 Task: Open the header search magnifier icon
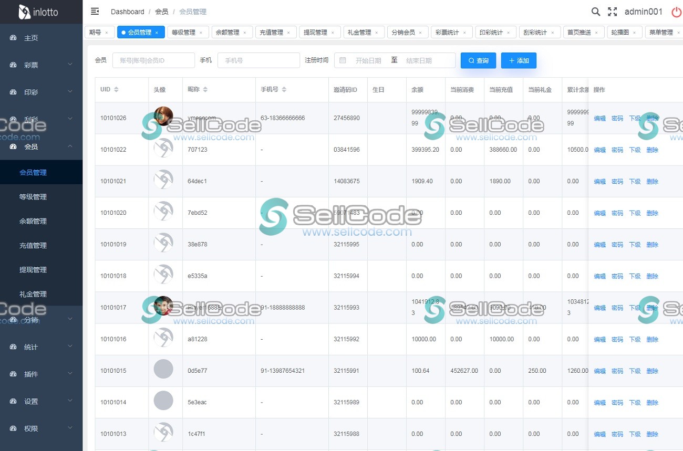(x=595, y=12)
